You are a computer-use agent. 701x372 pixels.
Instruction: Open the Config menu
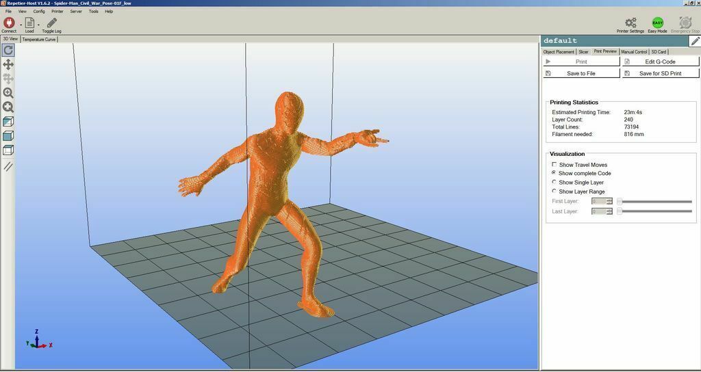[x=39, y=12]
